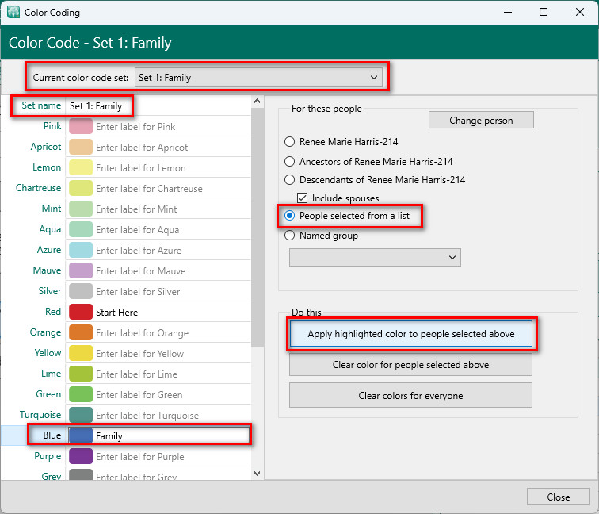Click the Apricot label field
599x514 pixels.
172,148
